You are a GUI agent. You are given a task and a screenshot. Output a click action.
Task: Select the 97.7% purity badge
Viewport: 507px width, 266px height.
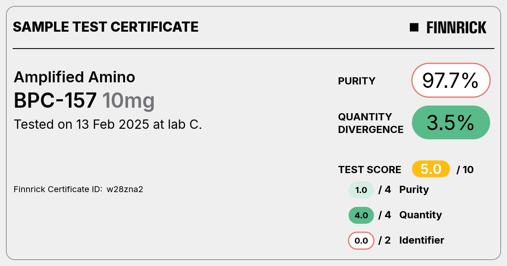[451, 80]
